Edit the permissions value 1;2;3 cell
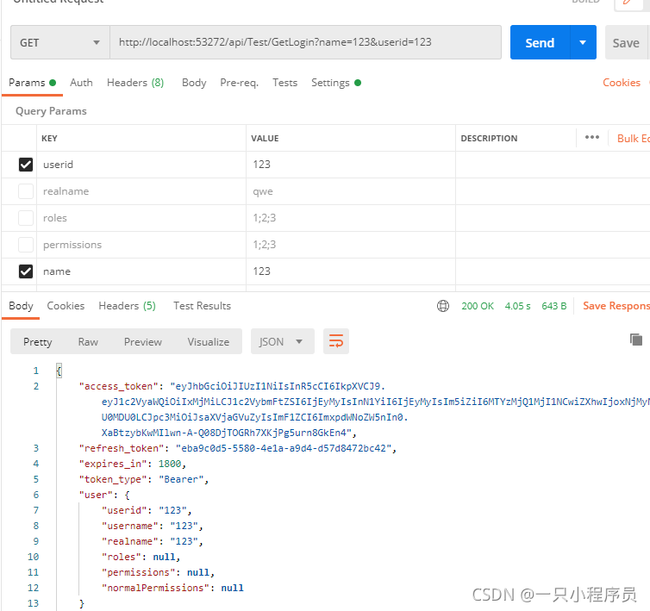The image size is (650, 611). pyautogui.click(x=351, y=245)
